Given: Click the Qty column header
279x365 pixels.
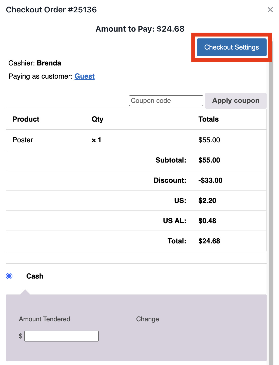Looking at the screenshot, I should pos(97,119).
